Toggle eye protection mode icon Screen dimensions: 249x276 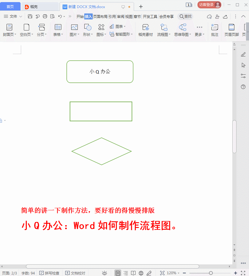105,273
